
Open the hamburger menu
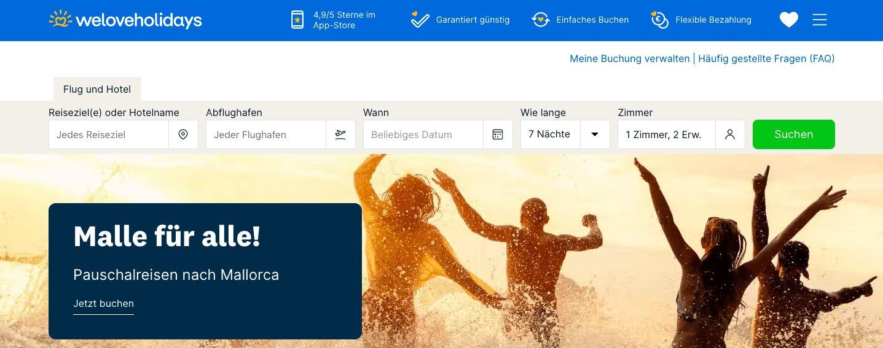coord(820,20)
